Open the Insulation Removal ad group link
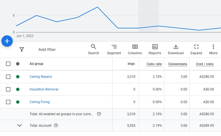Viewport: 221px width, 136px height. [x=44, y=89]
